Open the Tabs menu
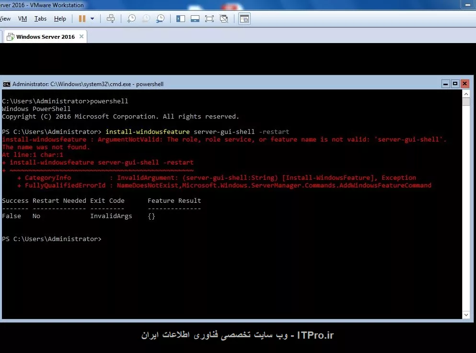This screenshot has height=353, width=476. click(40, 19)
